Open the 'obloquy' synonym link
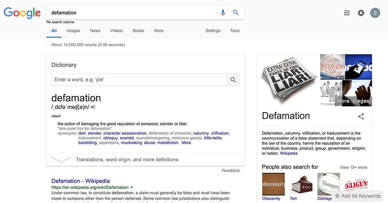This screenshot has width=388, height=203. pos(110,138)
